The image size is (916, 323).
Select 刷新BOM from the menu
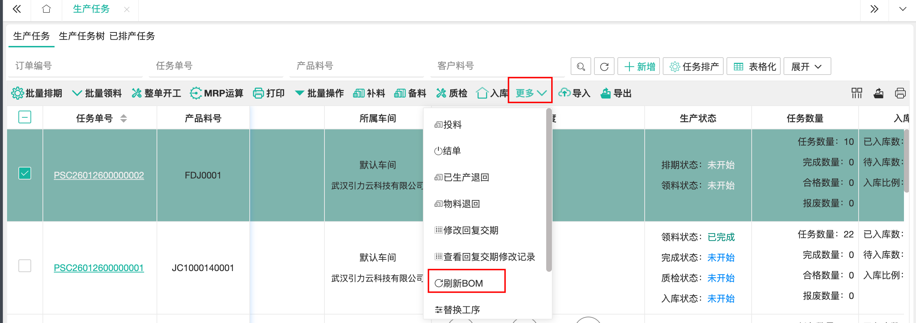462,283
